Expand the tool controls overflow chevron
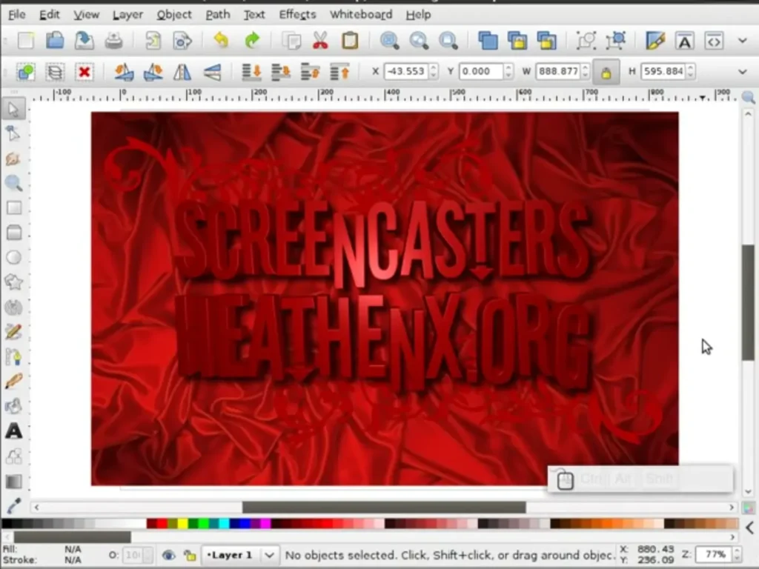Image resolution: width=759 pixels, height=569 pixels. (743, 72)
